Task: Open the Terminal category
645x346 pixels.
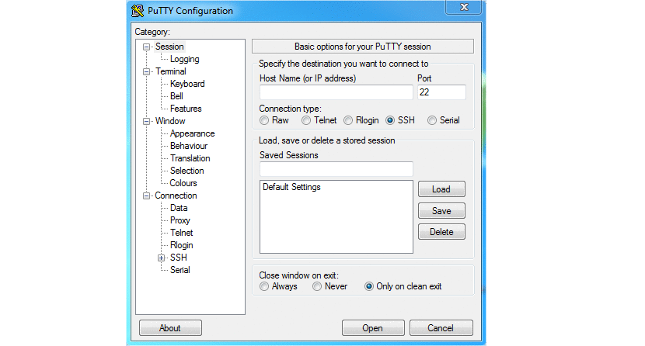Action: (x=171, y=71)
